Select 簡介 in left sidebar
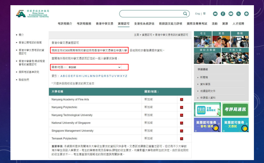The image size is (264, 163). click(21, 35)
